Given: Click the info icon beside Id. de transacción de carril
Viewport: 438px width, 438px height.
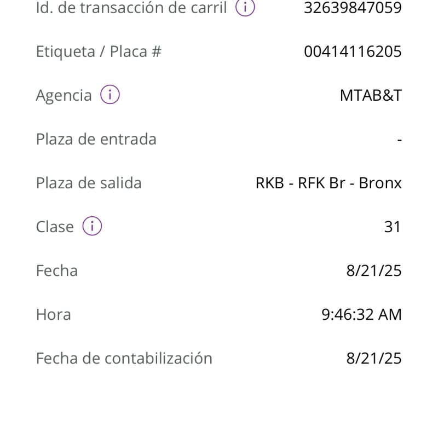Looking at the screenshot, I should [245, 7].
